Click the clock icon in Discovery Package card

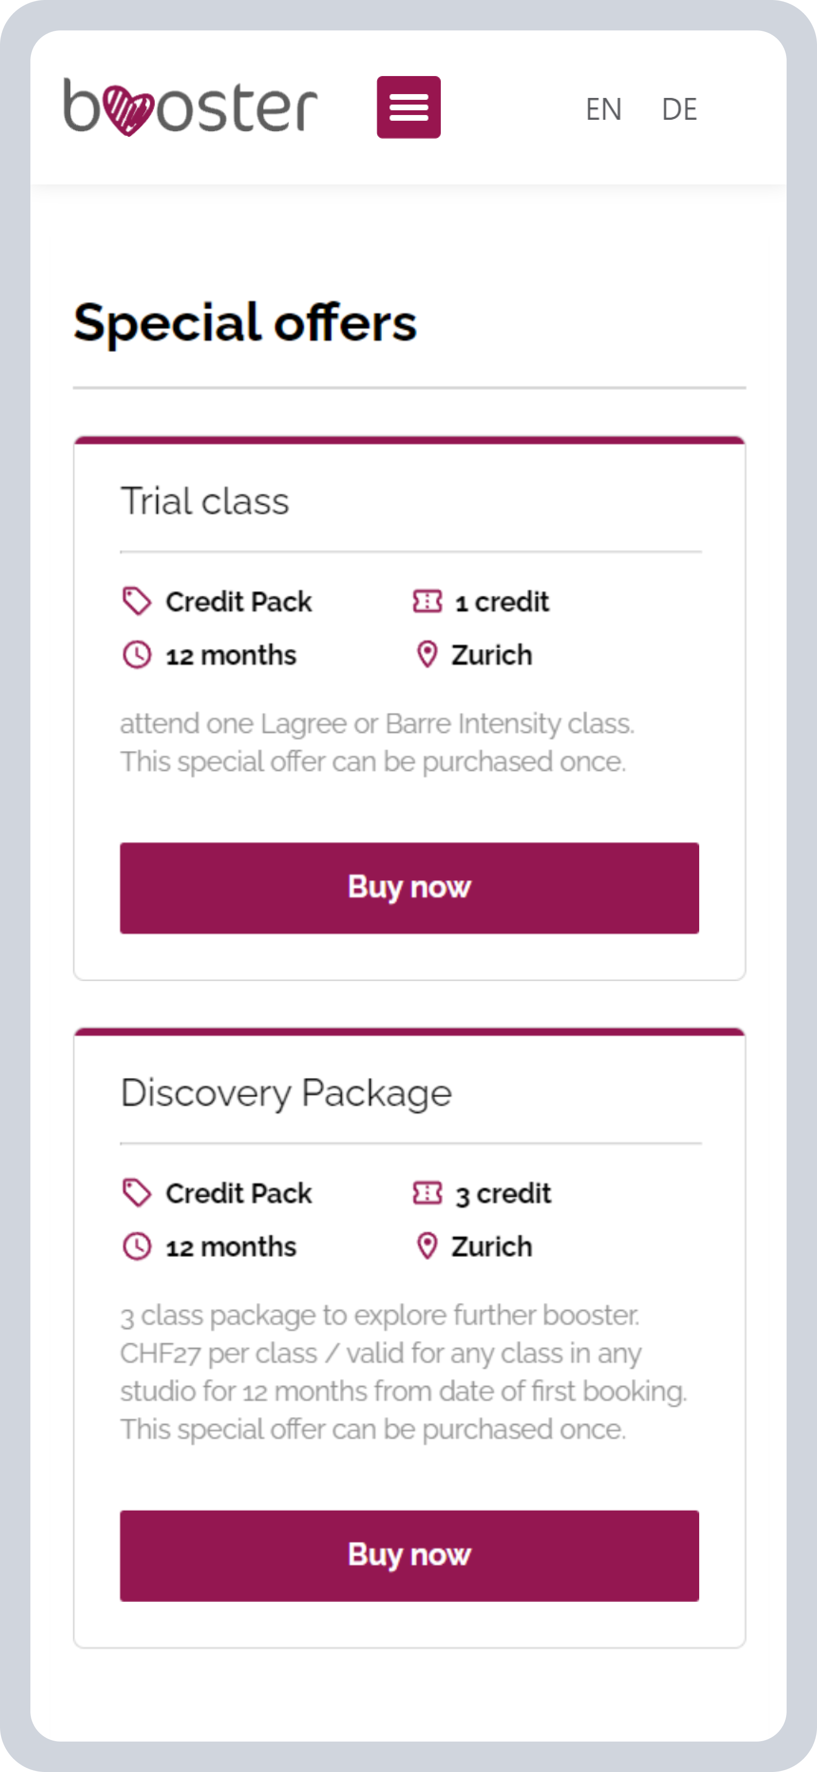pyautogui.click(x=137, y=1246)
